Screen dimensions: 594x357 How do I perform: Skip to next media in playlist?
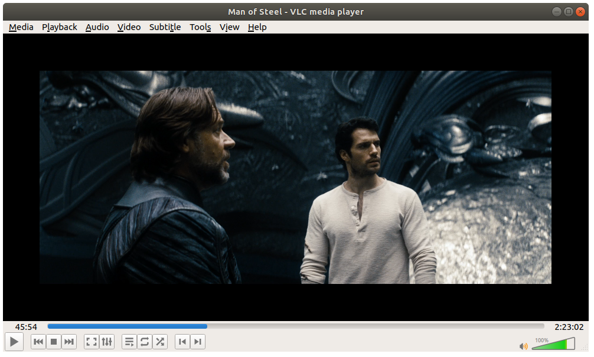coord(69,342)
